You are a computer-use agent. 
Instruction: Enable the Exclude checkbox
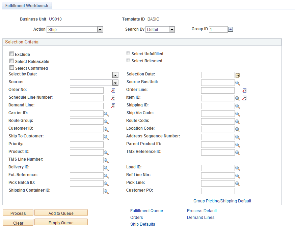11,54
